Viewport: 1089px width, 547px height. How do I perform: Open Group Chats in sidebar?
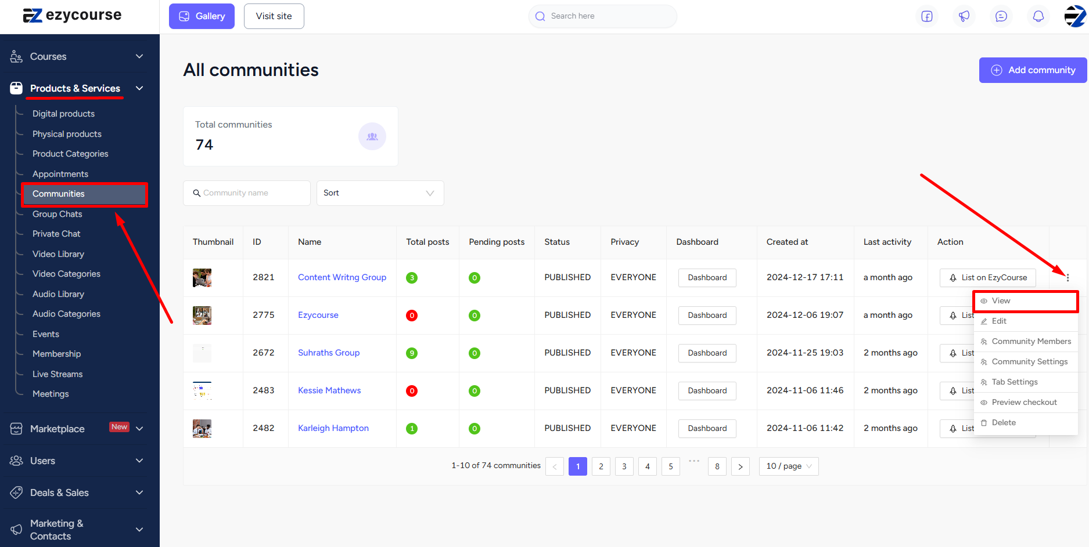pos(57,214)
